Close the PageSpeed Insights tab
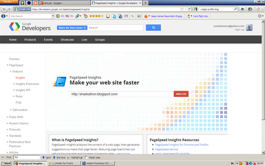265x166 pixels. 140,3
